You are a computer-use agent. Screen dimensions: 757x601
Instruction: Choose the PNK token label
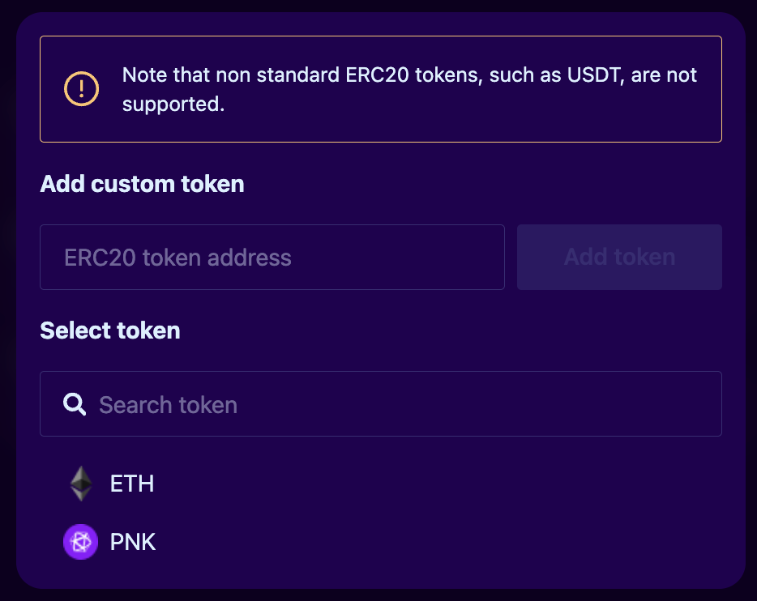(133, 542)
